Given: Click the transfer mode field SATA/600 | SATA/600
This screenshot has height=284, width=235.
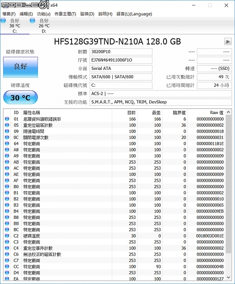Looking at the screenshot, I should (121, 77).
